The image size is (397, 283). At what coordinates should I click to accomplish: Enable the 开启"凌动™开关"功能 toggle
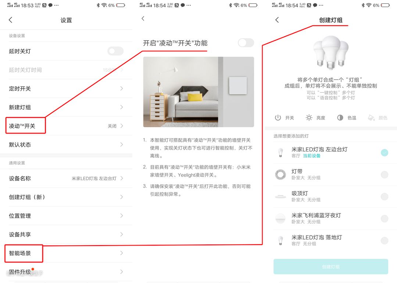tap(246, 43)
